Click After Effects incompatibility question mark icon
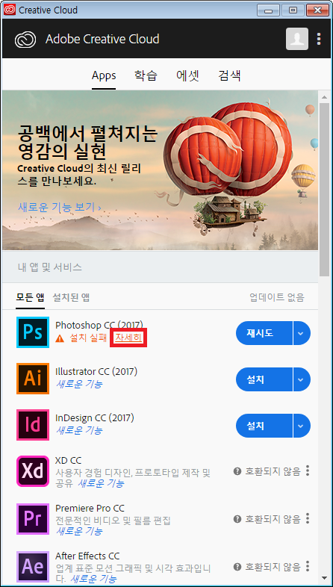 pyautogui.click(x=237, y=567)
